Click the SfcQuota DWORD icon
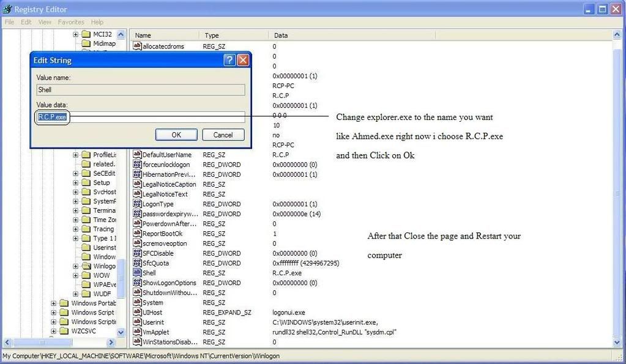Image resolution: width=626 pixels, height=364 pixels. 137,263
